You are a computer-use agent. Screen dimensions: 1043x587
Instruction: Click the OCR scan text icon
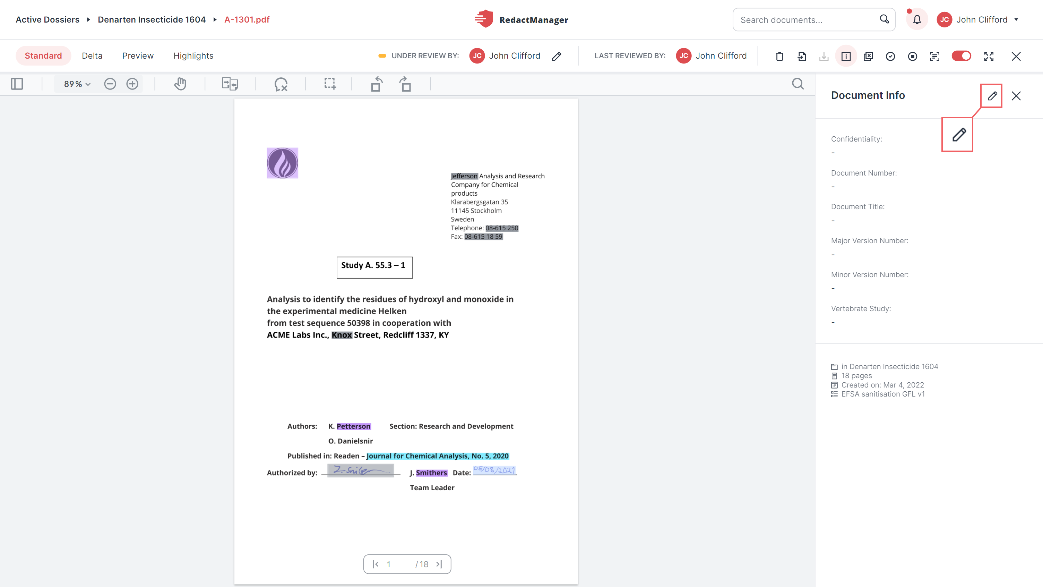pos(934,56)
